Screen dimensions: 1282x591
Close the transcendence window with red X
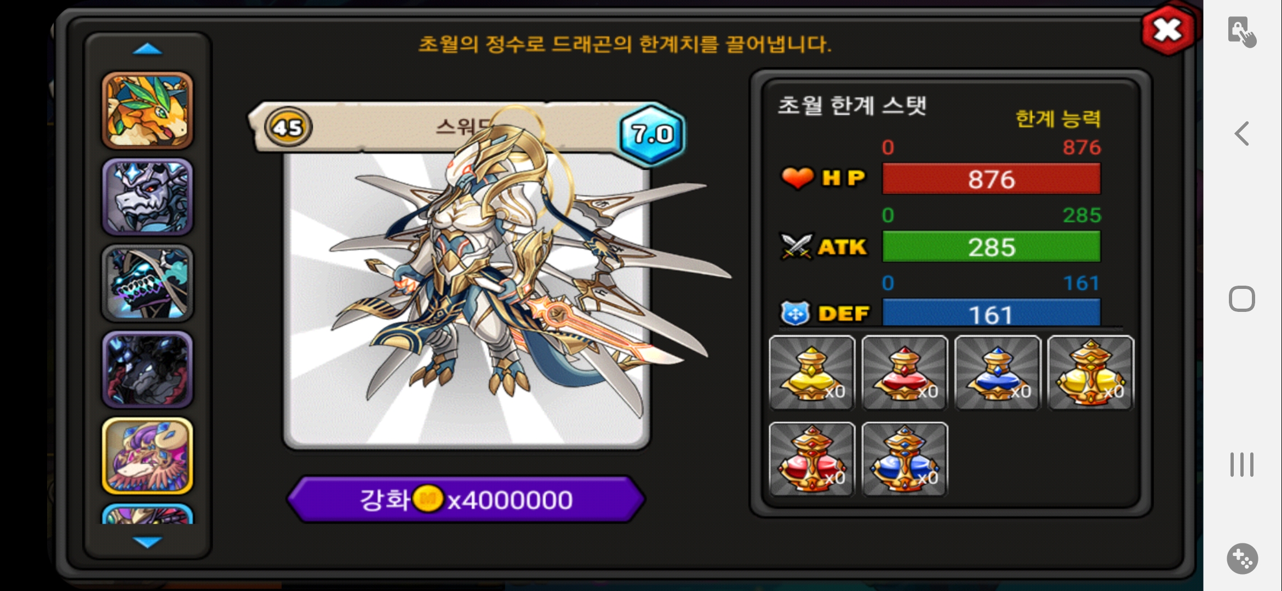1168,30
